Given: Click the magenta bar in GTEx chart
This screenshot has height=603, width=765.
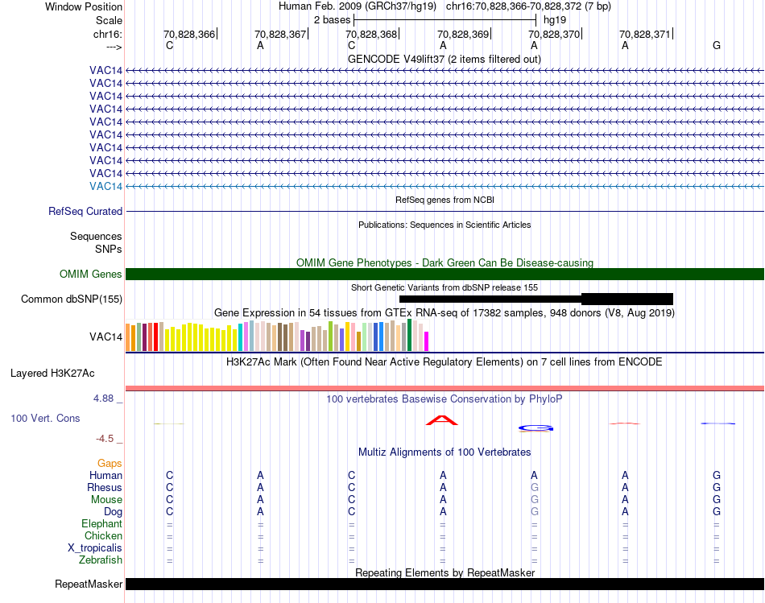Looking at the screenshot, I should pos(427,341).
